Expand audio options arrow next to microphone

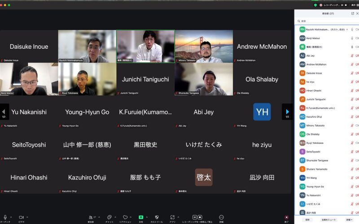pos(11,217)
